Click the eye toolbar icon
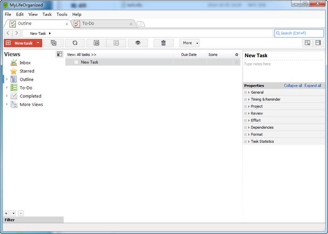Screen dimensions: 328x234 (x=138, y=43)
